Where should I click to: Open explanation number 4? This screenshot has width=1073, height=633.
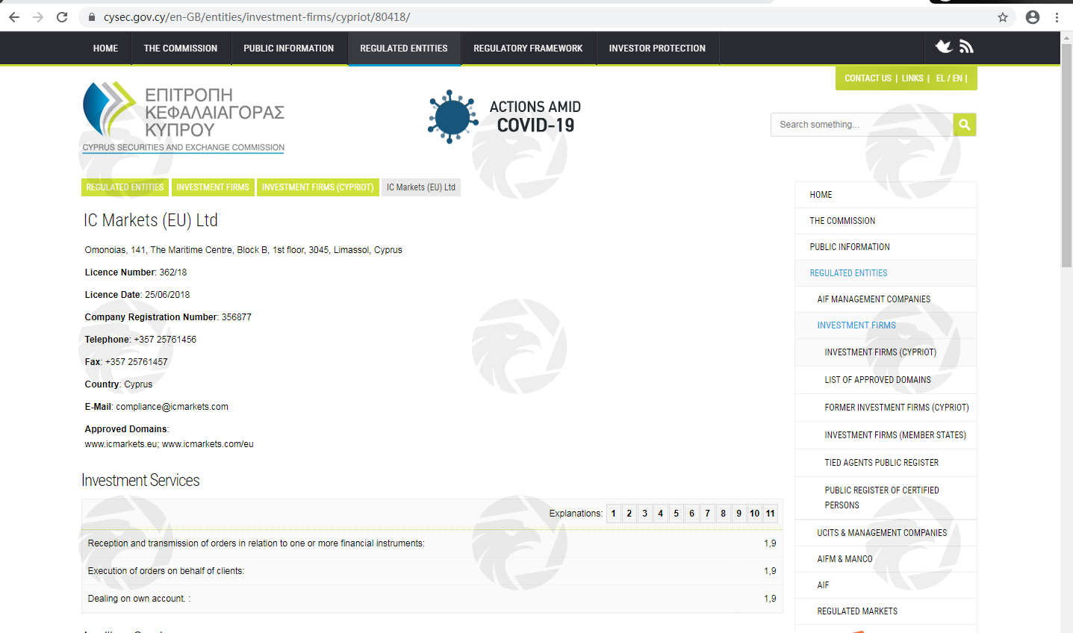[x=661, y=514]
